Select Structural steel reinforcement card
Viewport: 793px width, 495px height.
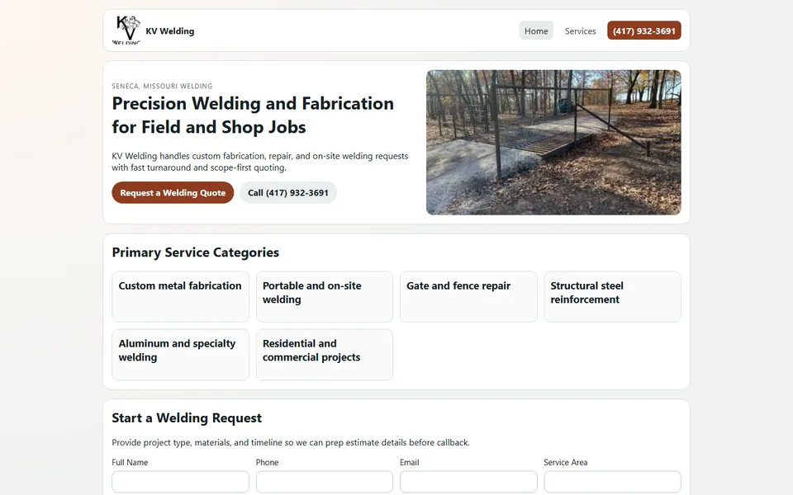click(612, 296)
